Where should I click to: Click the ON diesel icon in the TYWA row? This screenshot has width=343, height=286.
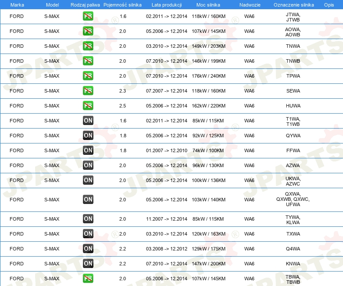tap(88, 218)
